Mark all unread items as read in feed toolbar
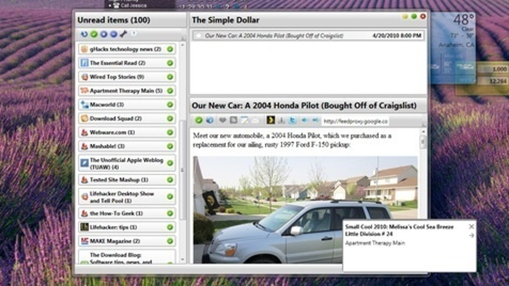Screen dimensions: 509x286 [x=94, y=34]
